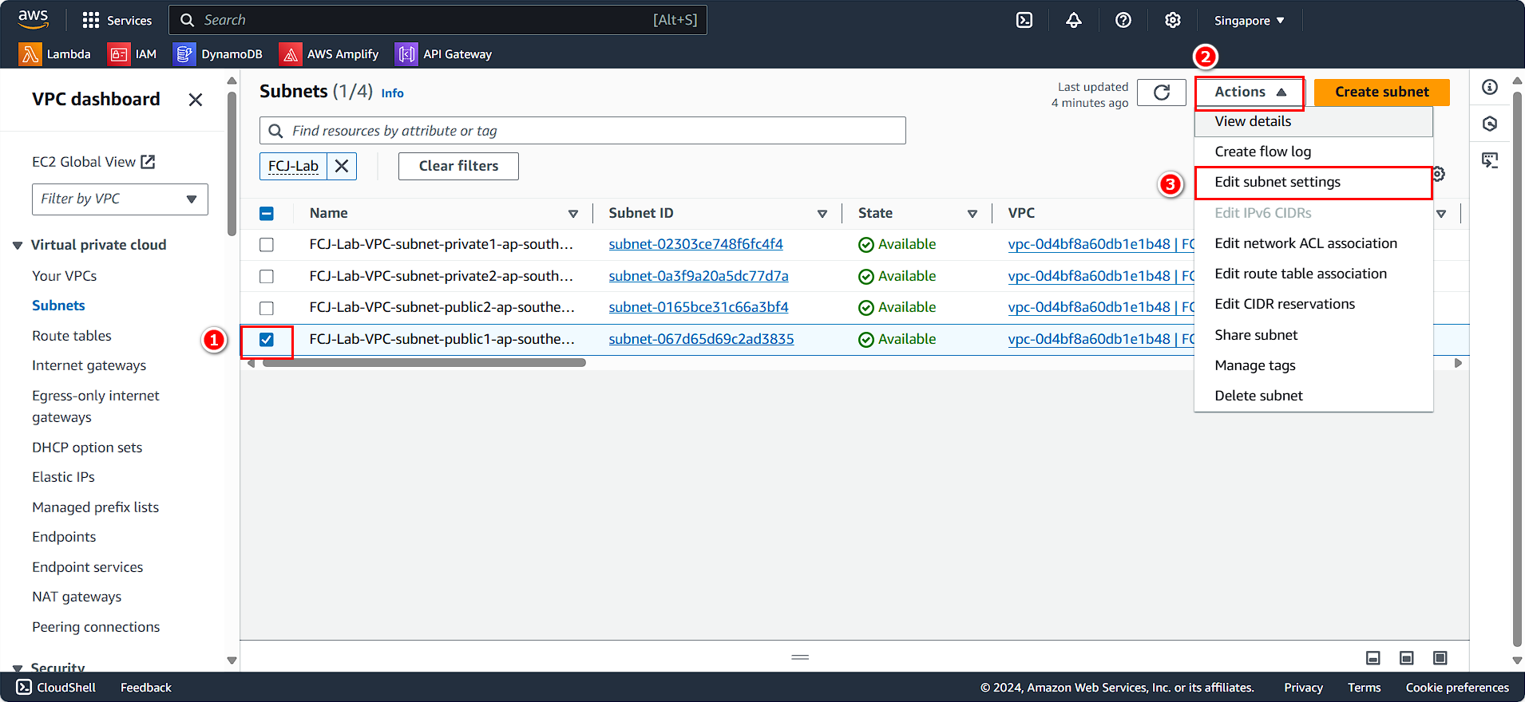
Task: Click the horizontal table scrollbar
Action: pos(424,363)
